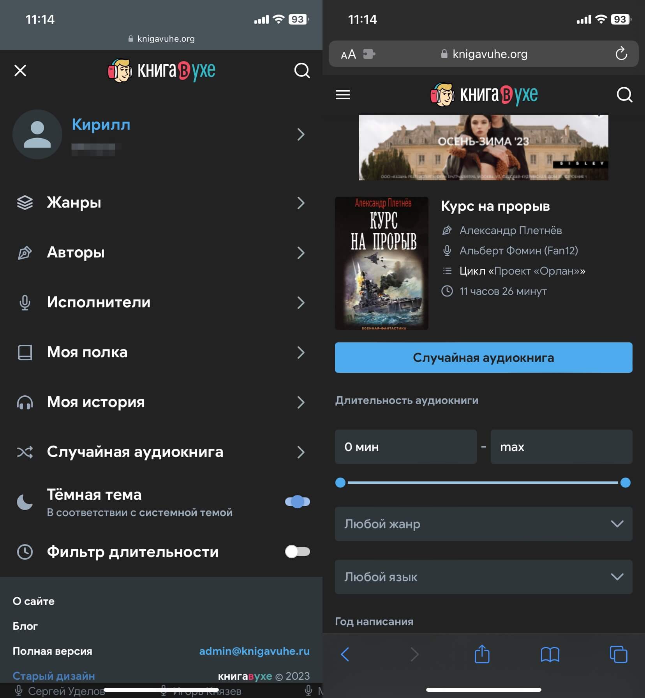Viewport: 645px width, 698px height.
Task: Tap the hamburger menu icon
Action: tap(342, 95)
